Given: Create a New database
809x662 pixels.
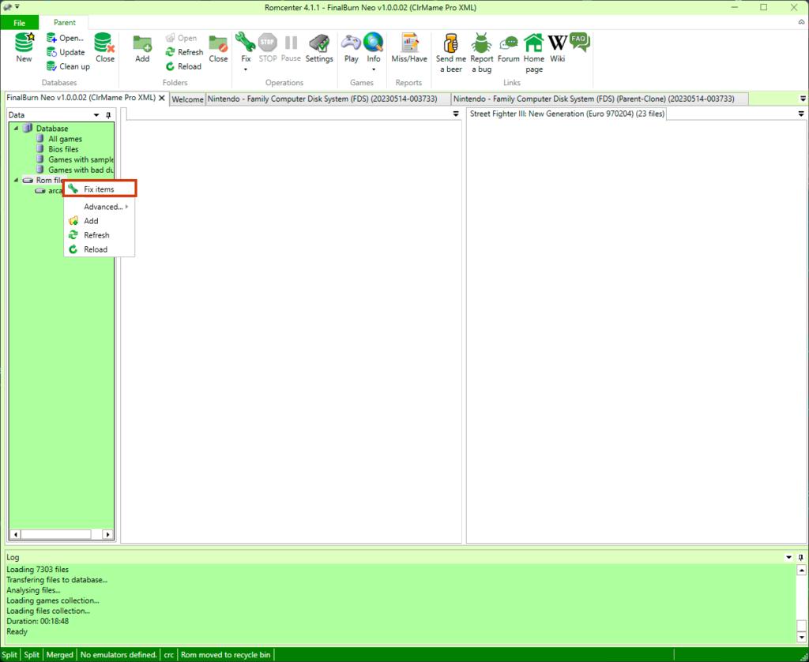Looking at the screenshot, I should pyautogui.click(x=24, y=47).
